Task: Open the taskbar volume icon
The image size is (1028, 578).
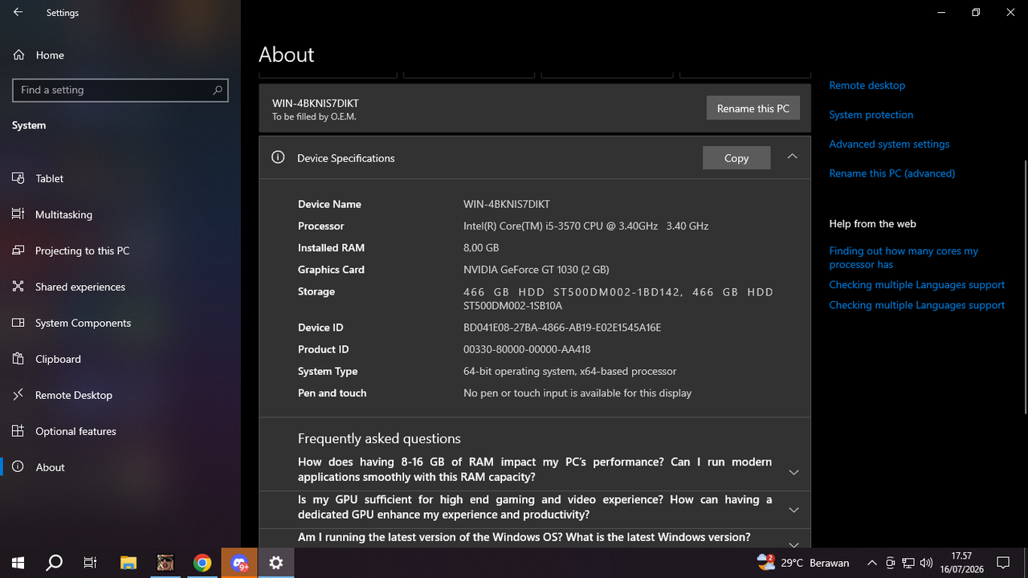Action: click(x=926, y=563)
